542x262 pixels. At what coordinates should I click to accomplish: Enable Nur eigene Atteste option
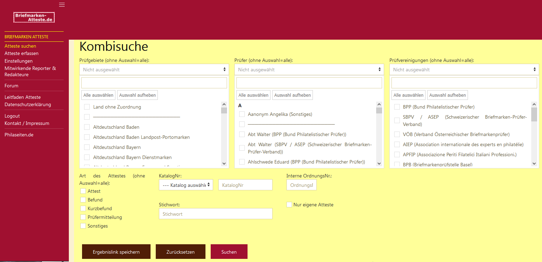(289, 205)
